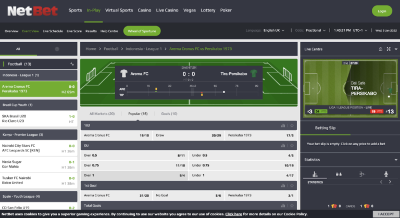The width and height of the screenshot is (400, 218).
Task: Collapse the Live Centre panel
Action: [x=396, y=49]
